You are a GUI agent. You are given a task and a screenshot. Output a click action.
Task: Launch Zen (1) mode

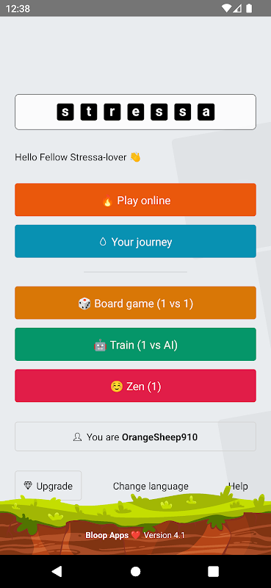[x=135, y=386]
